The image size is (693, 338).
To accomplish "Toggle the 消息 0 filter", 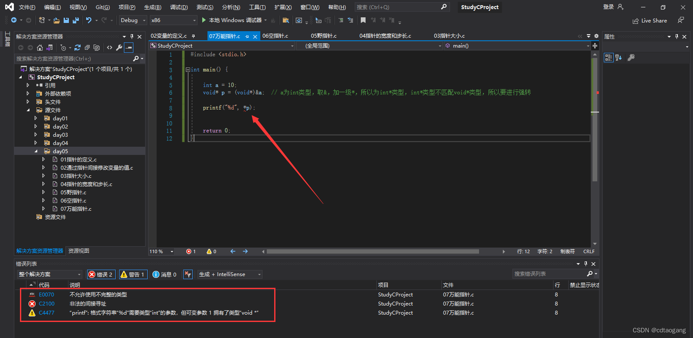I will pyautogui.click(x=165, y=274).
